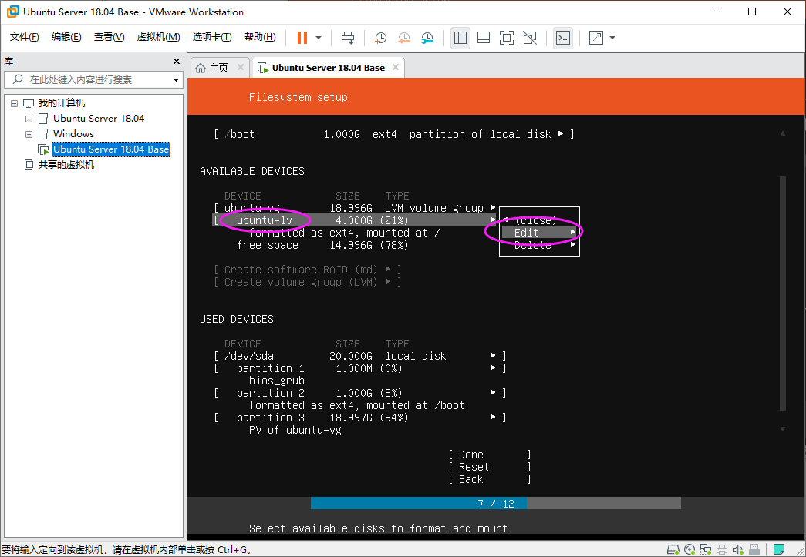The height and width of the screenshot is (557, 806).
Task: Select Ubuntu Server 18.04 Base tree item
Action: tap(111, 149)
